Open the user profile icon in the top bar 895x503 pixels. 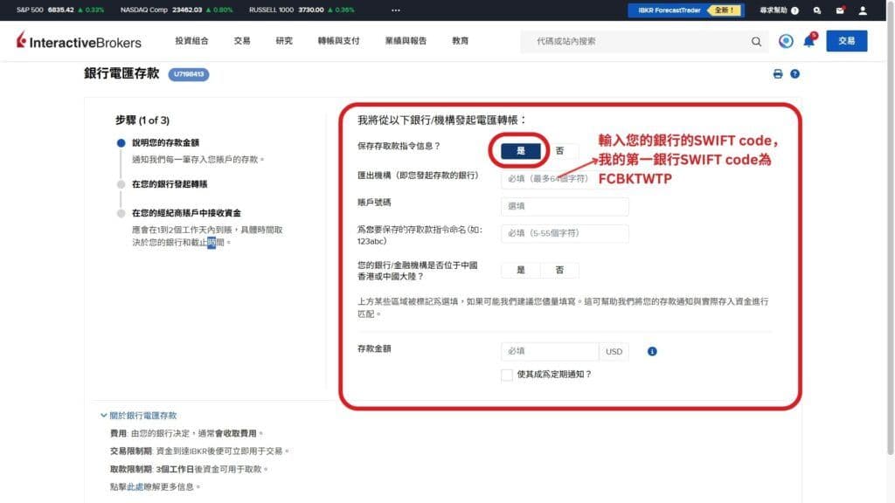[x=863, y=11]
